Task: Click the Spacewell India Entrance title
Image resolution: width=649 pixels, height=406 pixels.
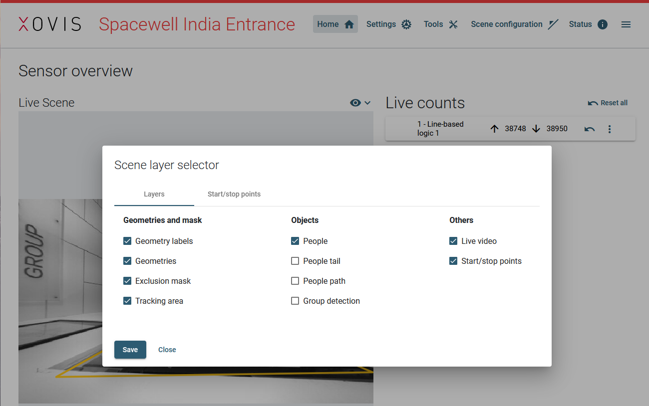Action: click(197, 24)
